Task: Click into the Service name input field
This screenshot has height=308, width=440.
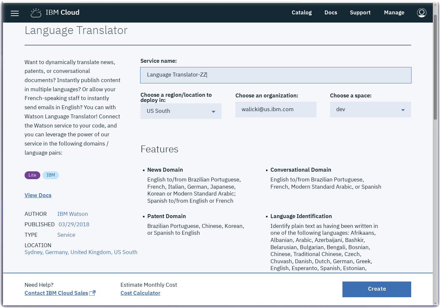Action: pos(276,75)
